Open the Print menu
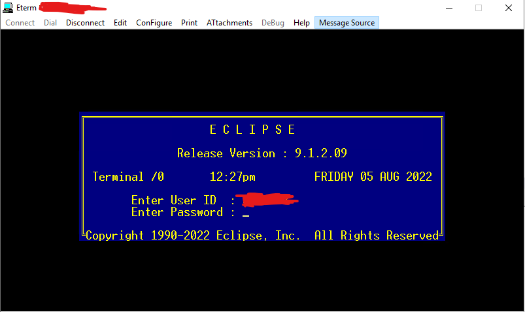This screenshot has height=312, width=525. pyautogui.click(x=189, y=23)
